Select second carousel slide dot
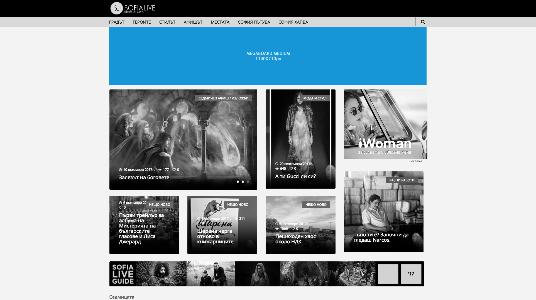This screenshot has width=536, height=300. 243,182
